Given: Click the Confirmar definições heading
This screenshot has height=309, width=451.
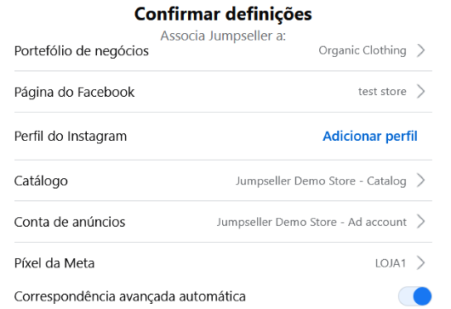Looking at the screenshot, I should click(x=223, y=14).
